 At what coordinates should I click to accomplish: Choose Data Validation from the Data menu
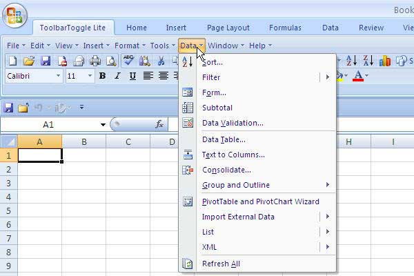pyautogui.click(x=233, y=123)
